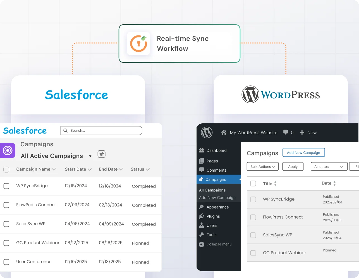Expand the Status column chevron
This screenshot has height=278, width=359.
coord(148,169)
